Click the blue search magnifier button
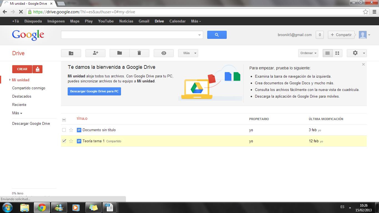Image resolution: width=379 pixels, height=213 pixels. coord(217,35)
